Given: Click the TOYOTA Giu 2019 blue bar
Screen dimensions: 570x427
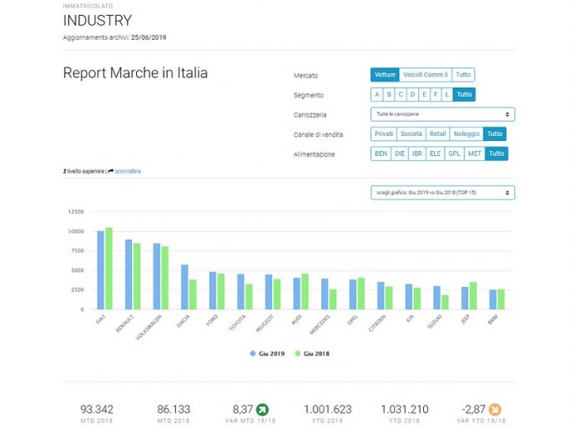Looking at the screenshot, I should click(240, 292).
